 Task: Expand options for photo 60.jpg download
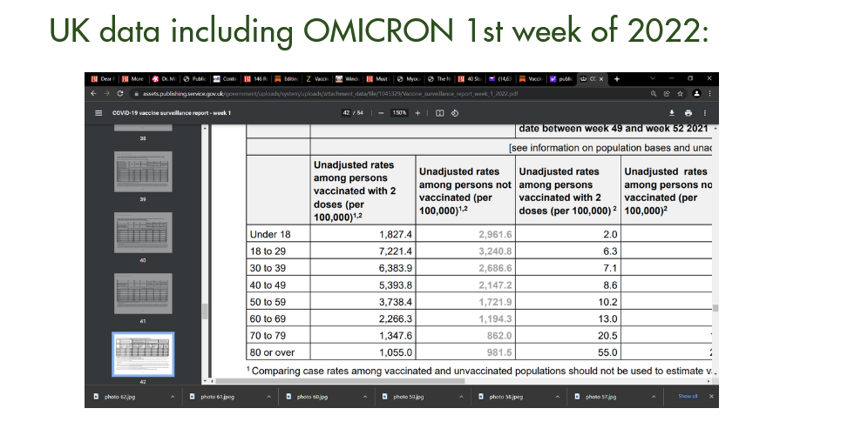point(365,397)
